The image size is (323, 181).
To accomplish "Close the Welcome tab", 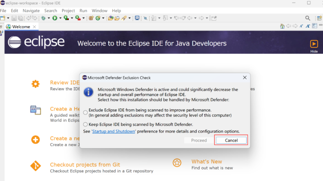I will click(34, 27).
